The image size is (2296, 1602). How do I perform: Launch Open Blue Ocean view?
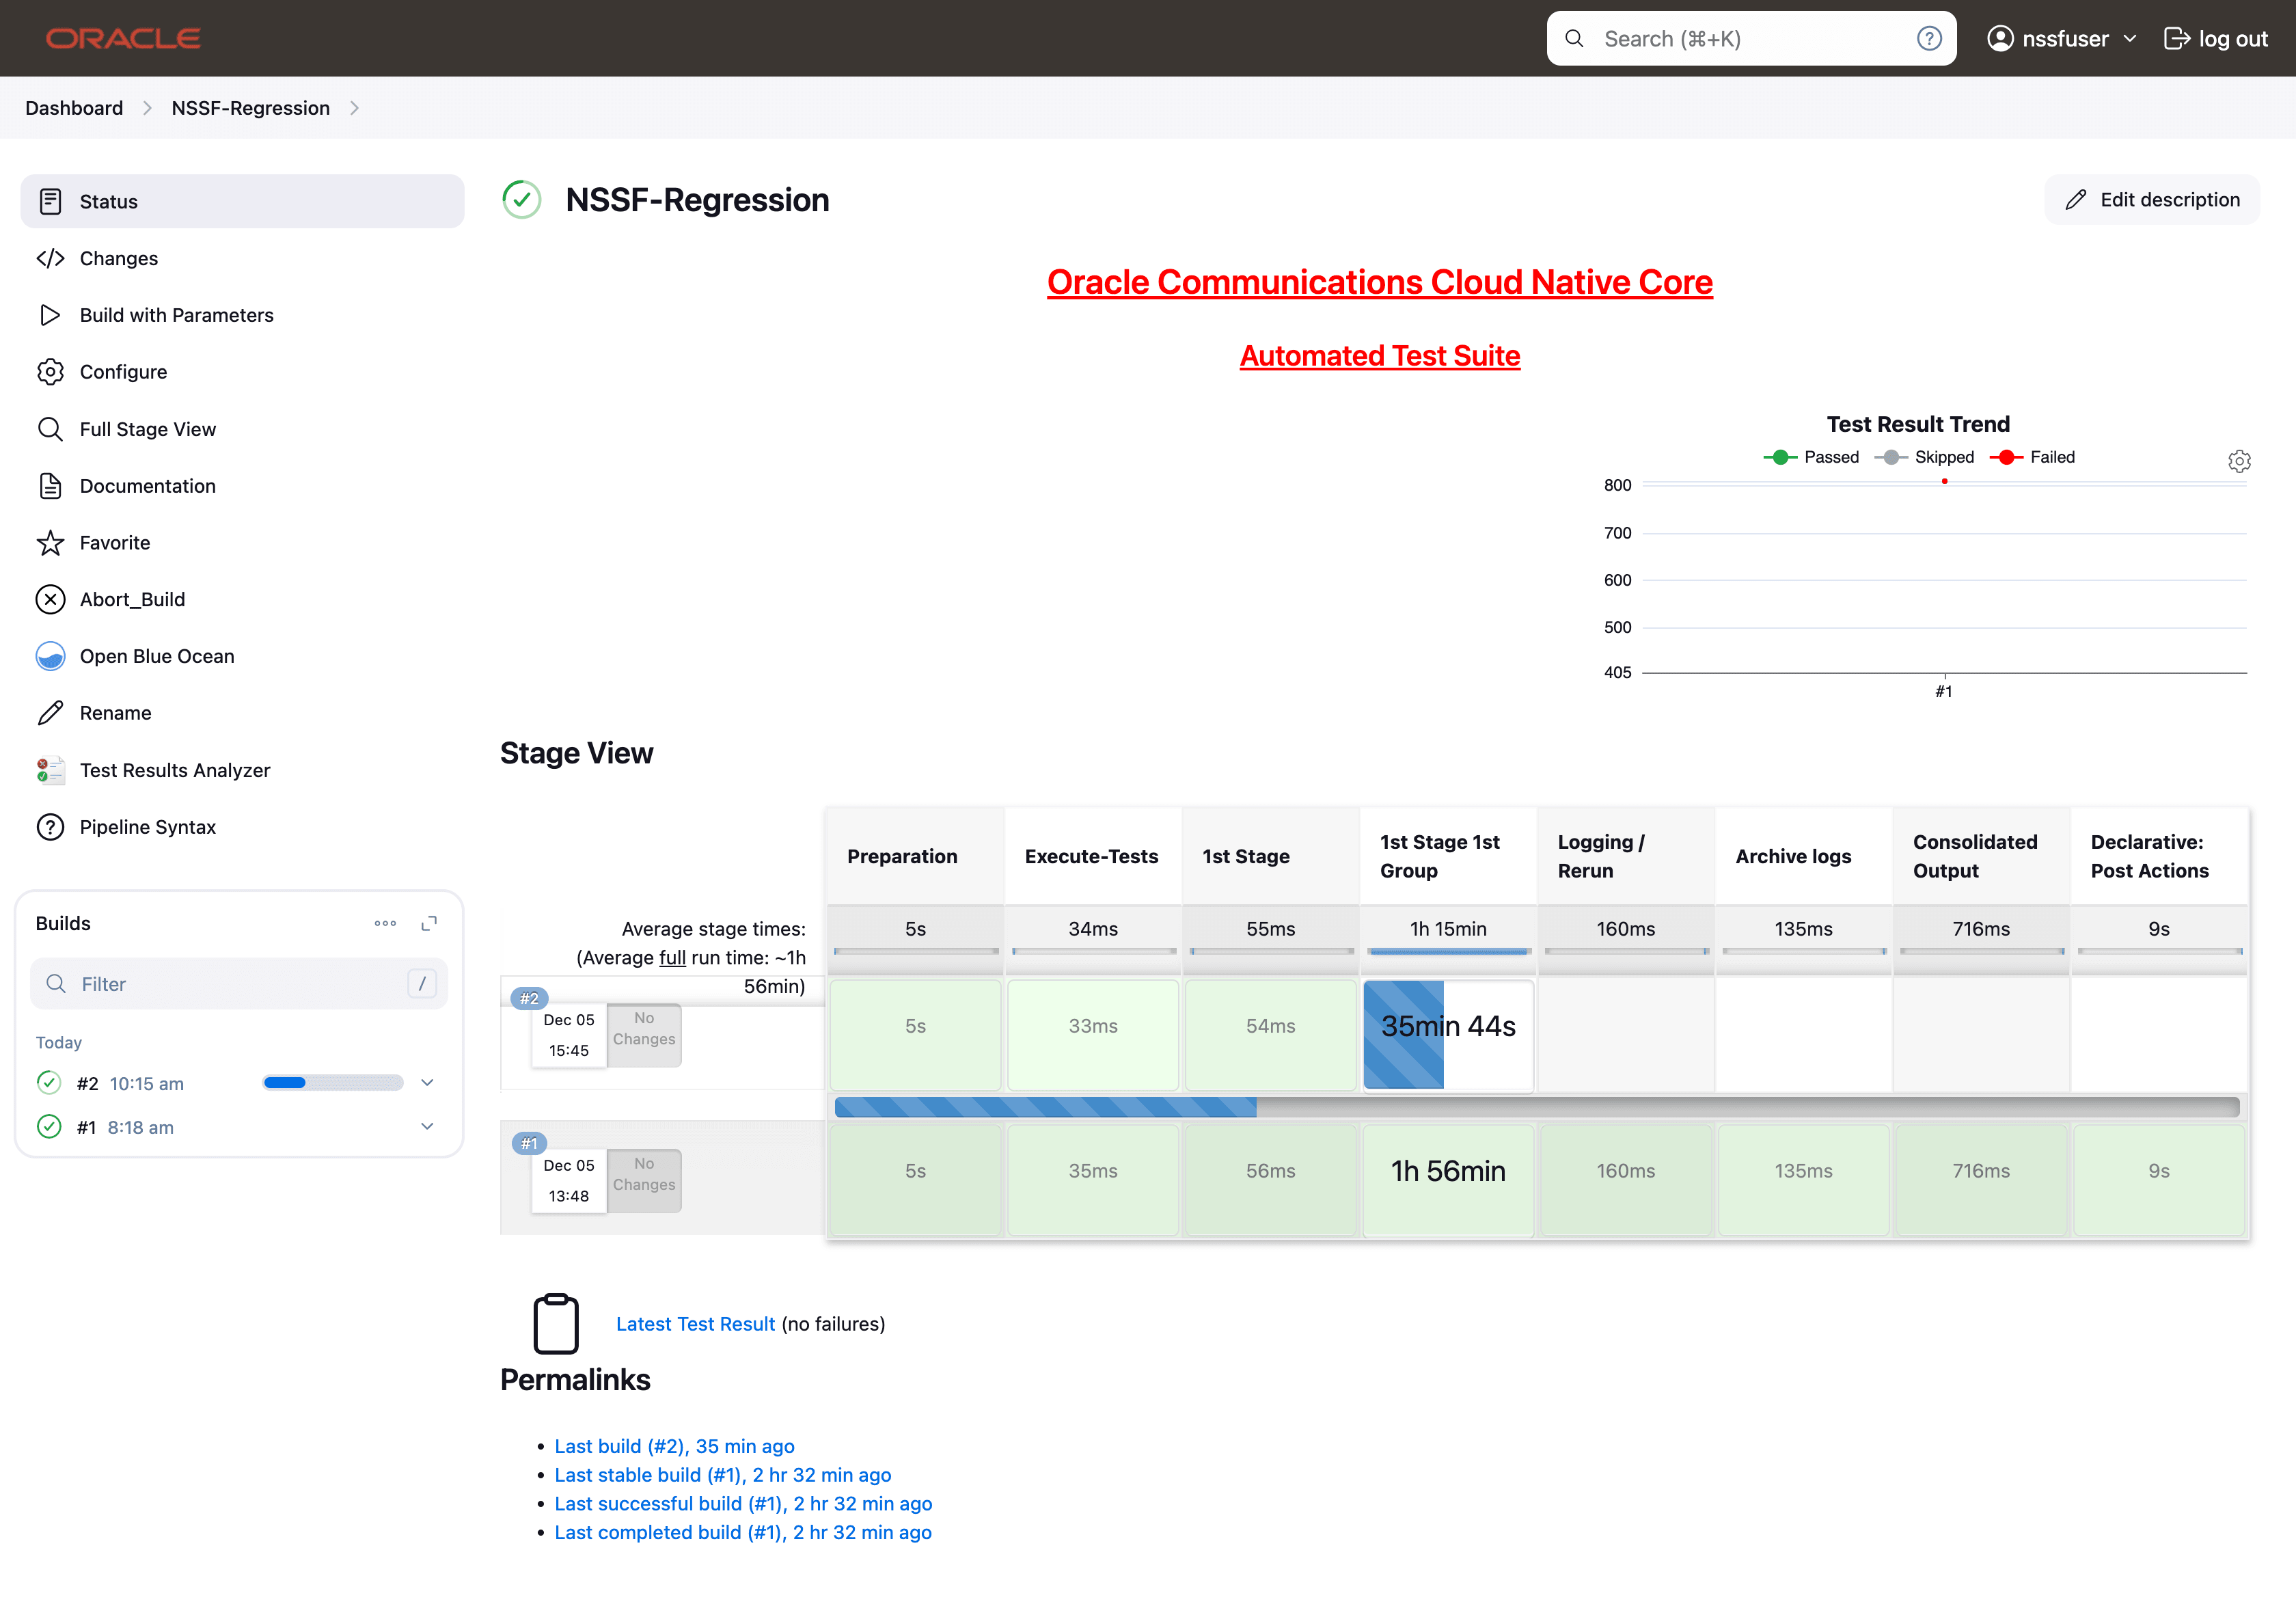click(156, 655)
